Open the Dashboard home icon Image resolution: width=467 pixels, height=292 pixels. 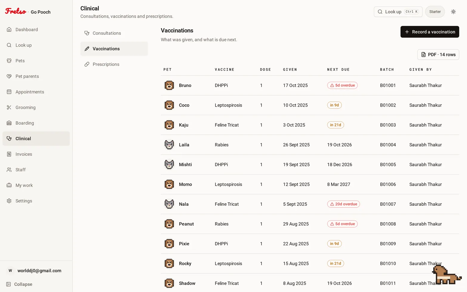click(9, 29)
